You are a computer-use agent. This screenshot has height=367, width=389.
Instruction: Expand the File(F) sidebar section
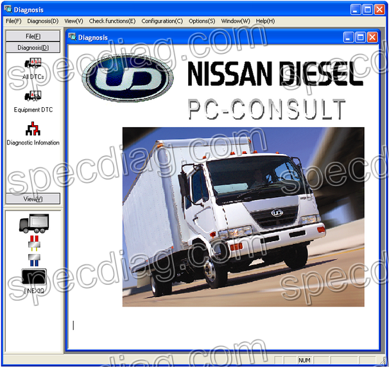coord(33,37)
